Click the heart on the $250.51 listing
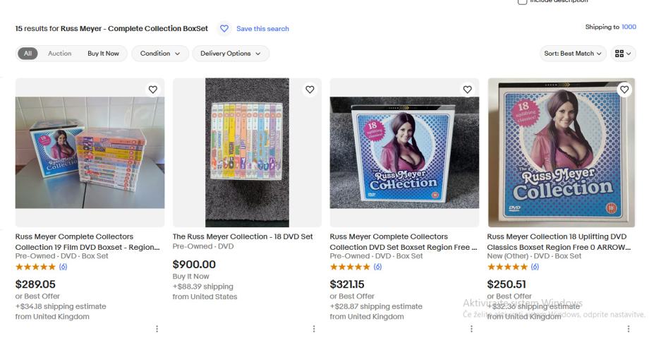Viewport: 649px width, 338px height. coord(624,90)
